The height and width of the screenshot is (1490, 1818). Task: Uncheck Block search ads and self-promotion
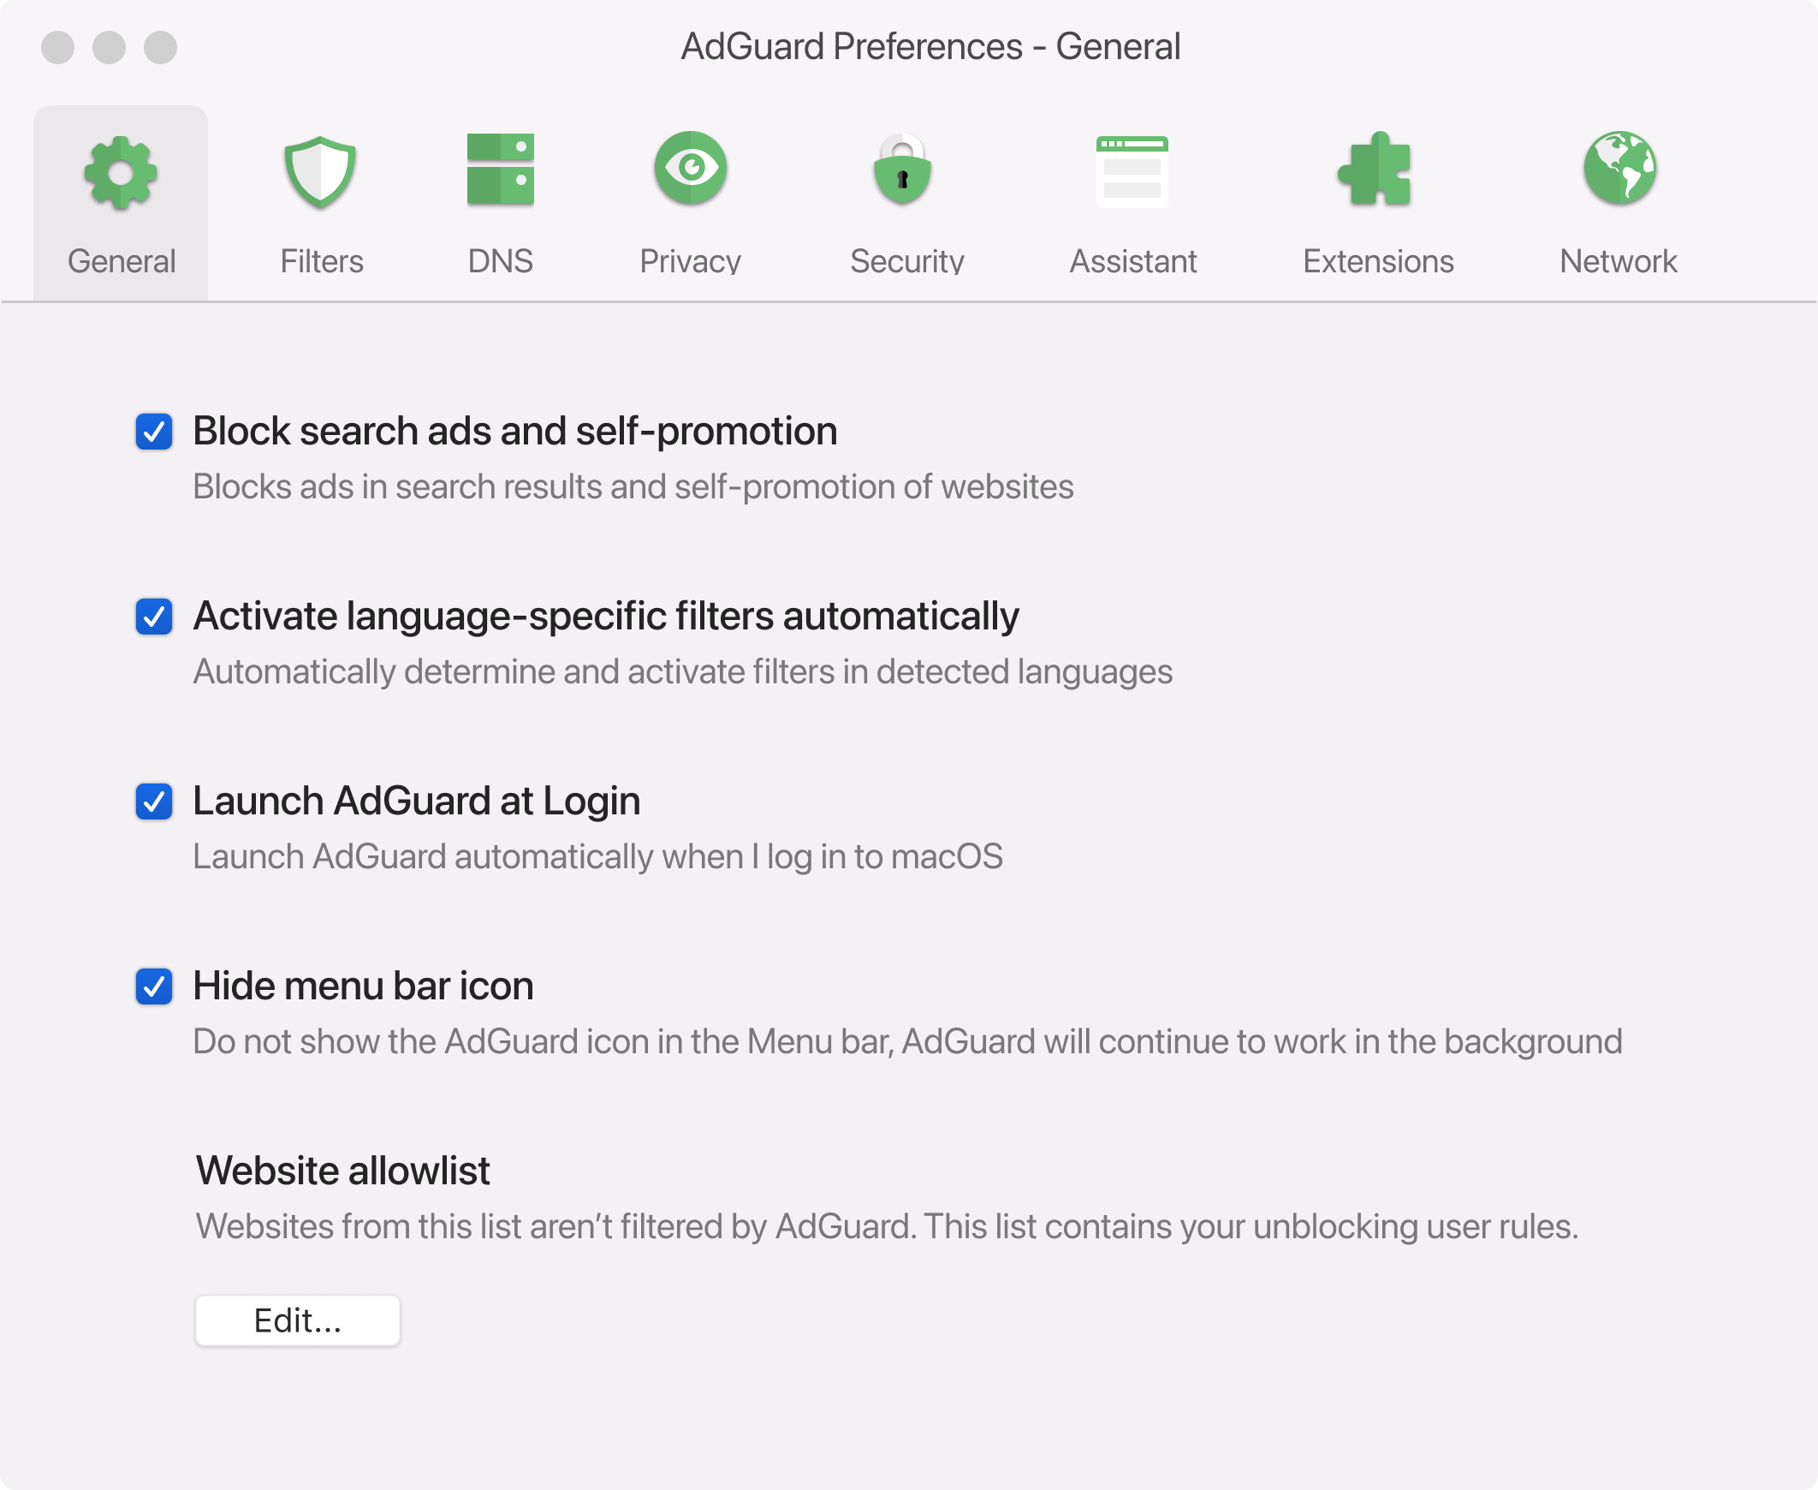pos(154,432)
